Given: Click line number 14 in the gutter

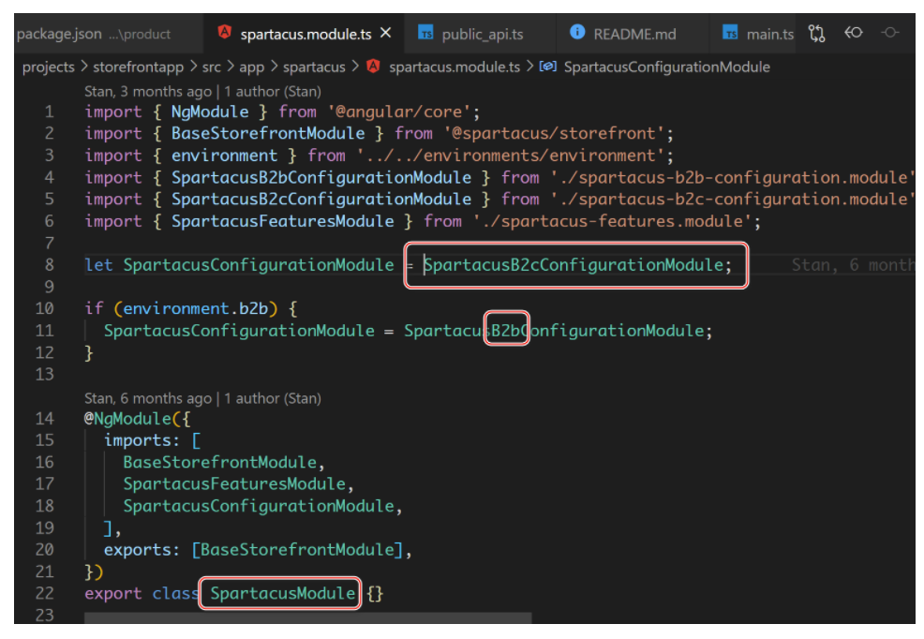Looking at the screenshot, I should (x=45, y=419).
